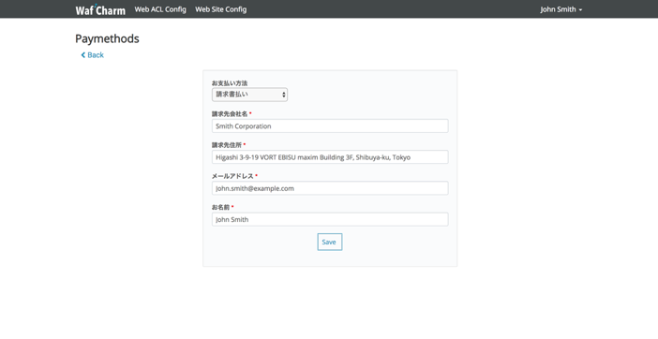
Task: Go to Web Site Config page
Action: [220, 9]
